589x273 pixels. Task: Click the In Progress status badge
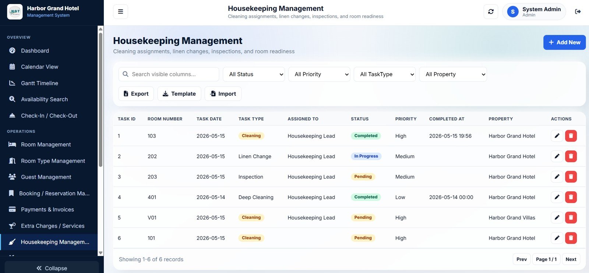coord(366,156)
